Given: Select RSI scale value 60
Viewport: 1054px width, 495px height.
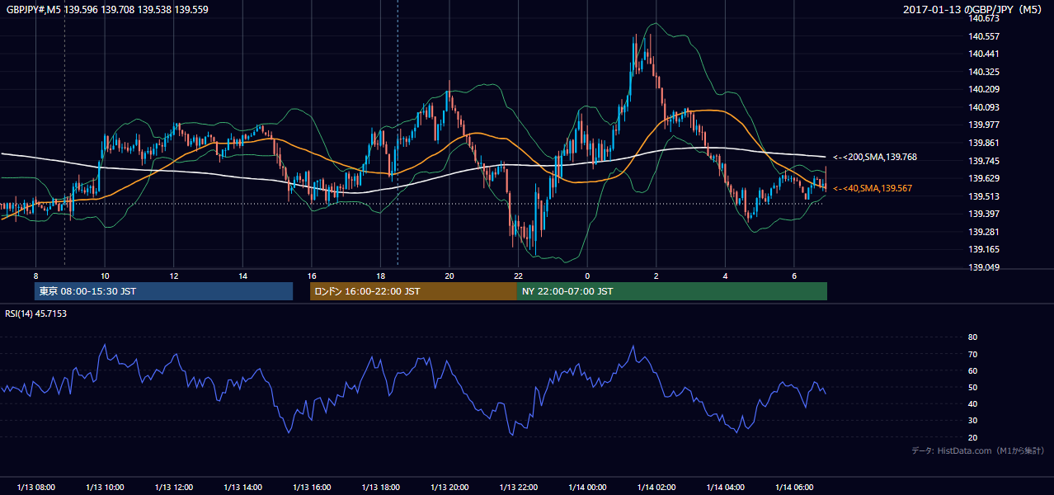Looking at the screenshot, I should (973, 370).
